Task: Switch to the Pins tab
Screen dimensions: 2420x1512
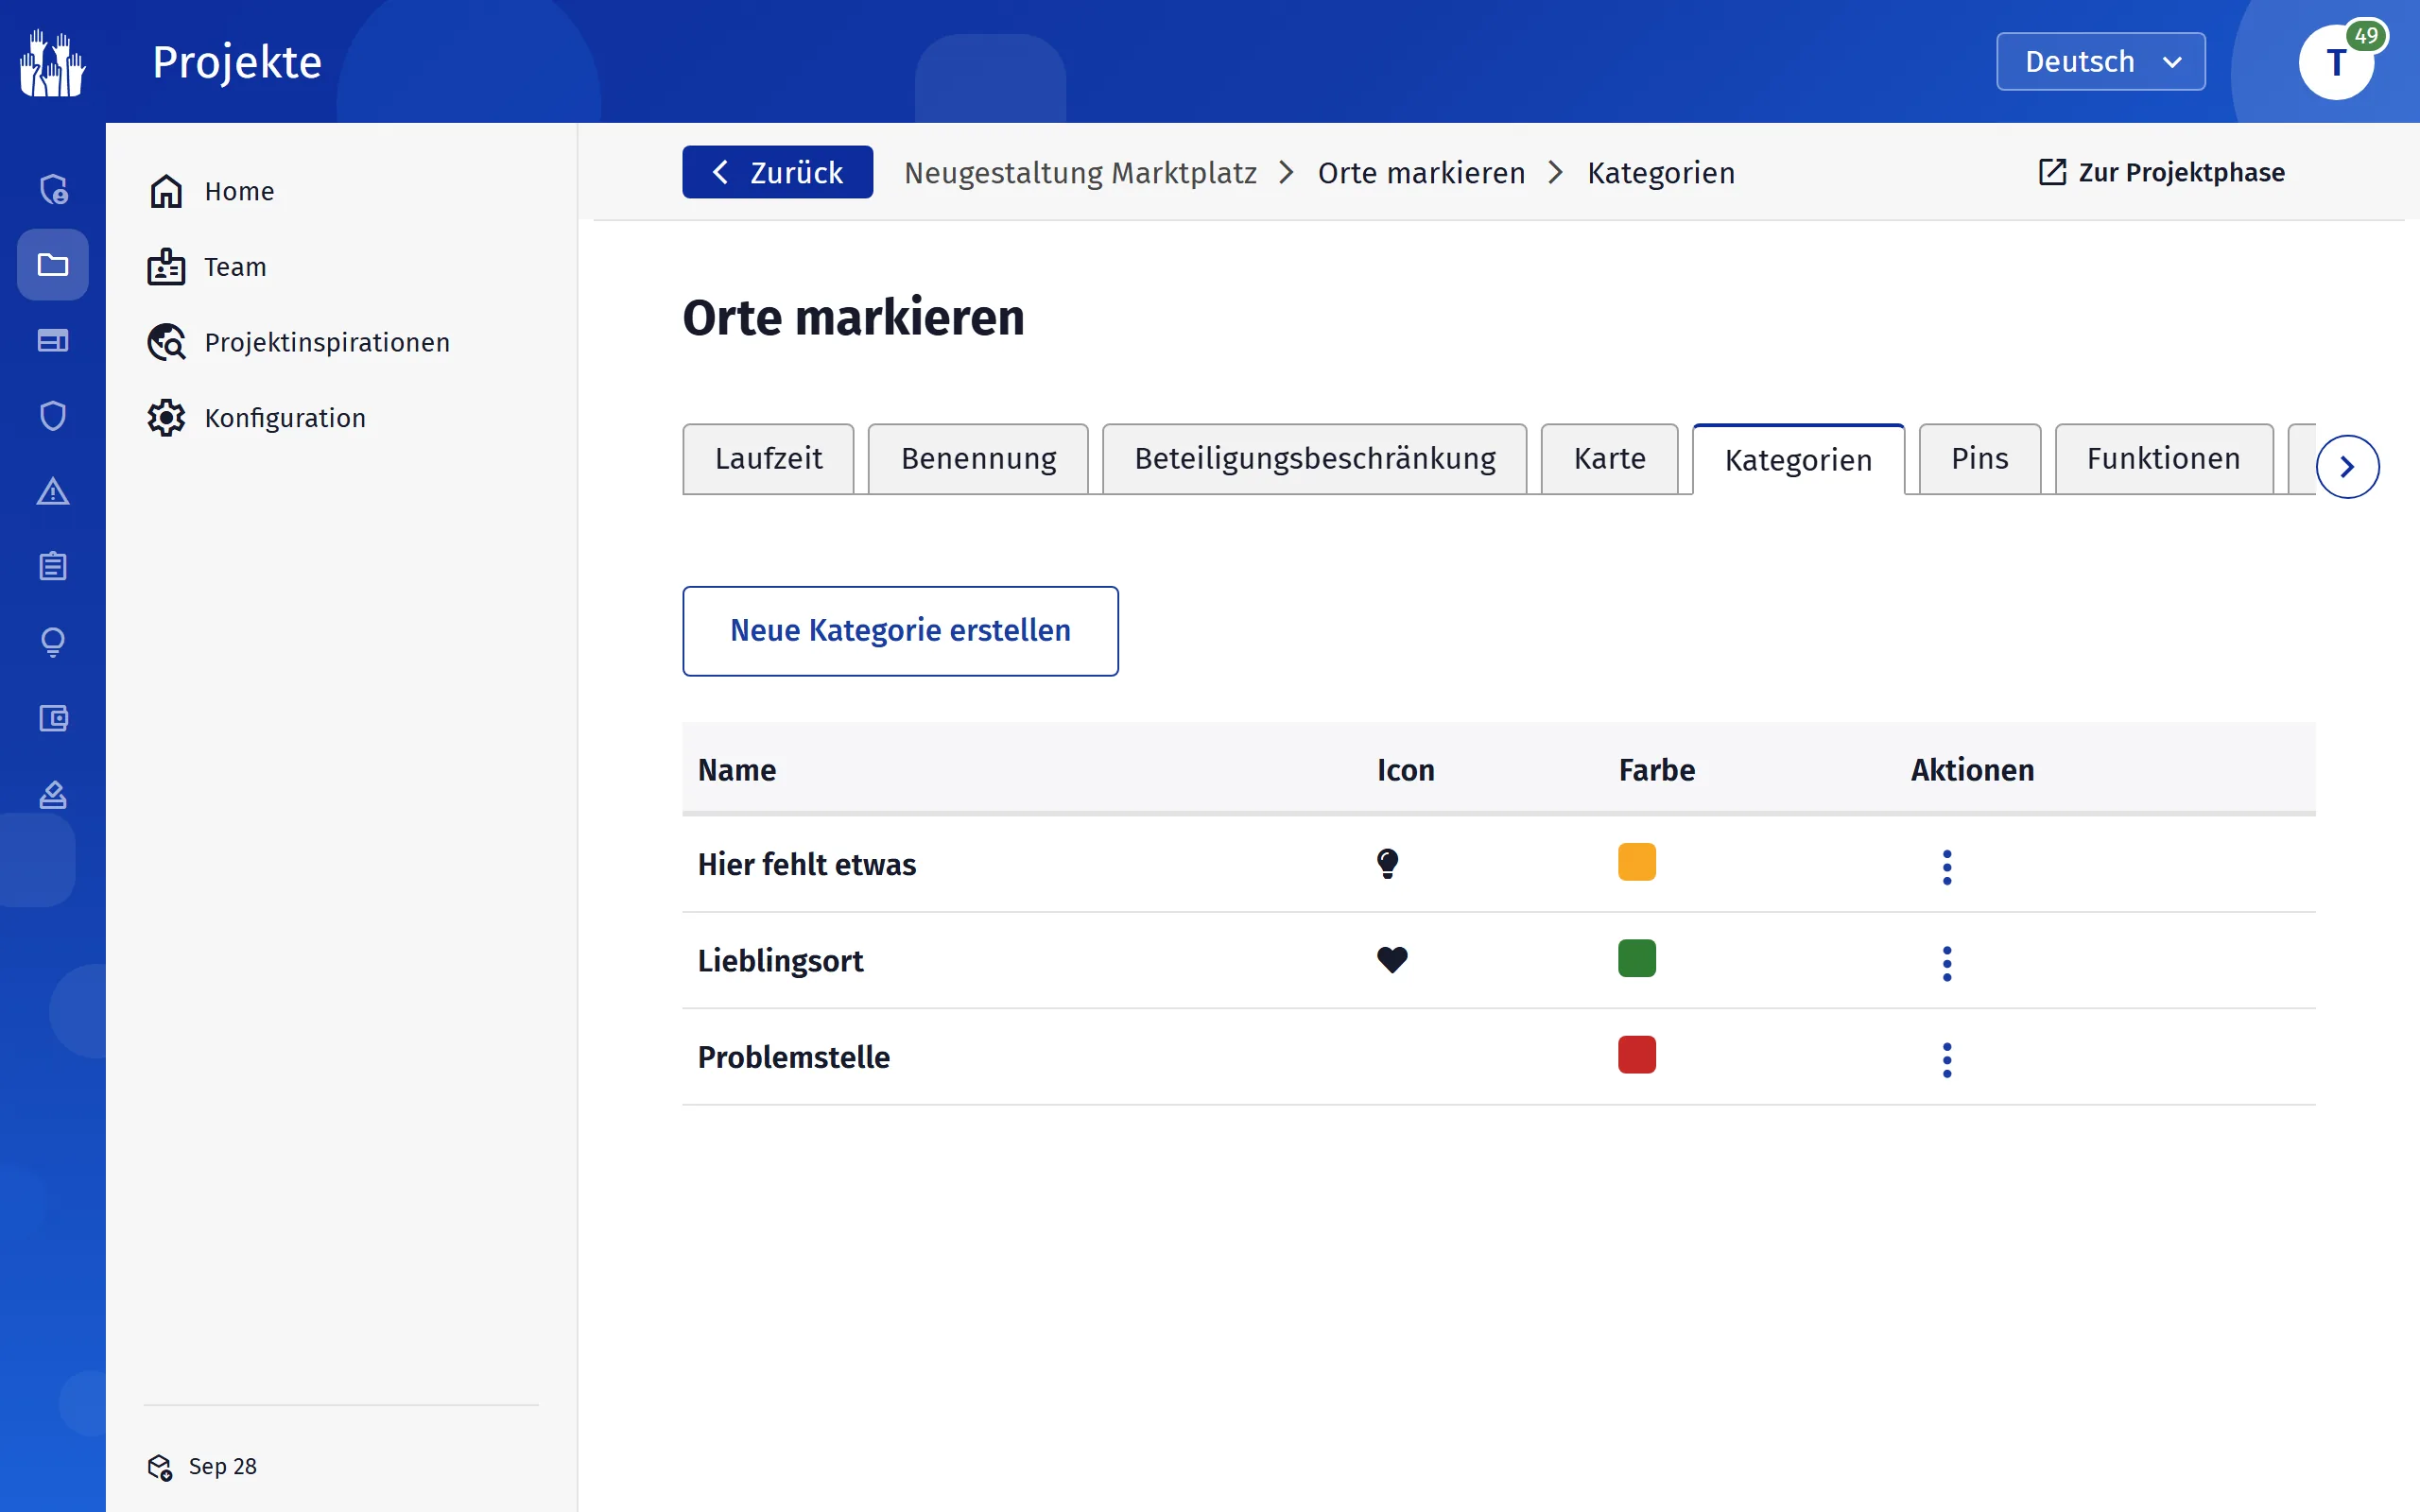Action: point(1979,459)
